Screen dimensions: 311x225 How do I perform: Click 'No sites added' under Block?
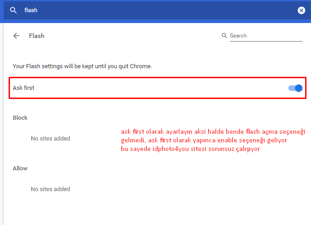(x=50, y=139)
